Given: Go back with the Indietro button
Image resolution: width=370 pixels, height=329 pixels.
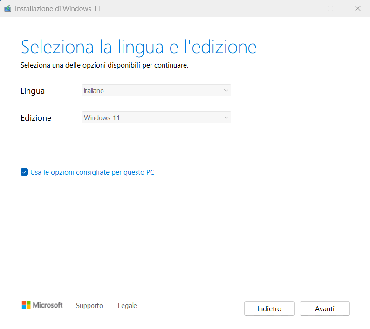Looking at the screenshot, I should pos(269,308).
